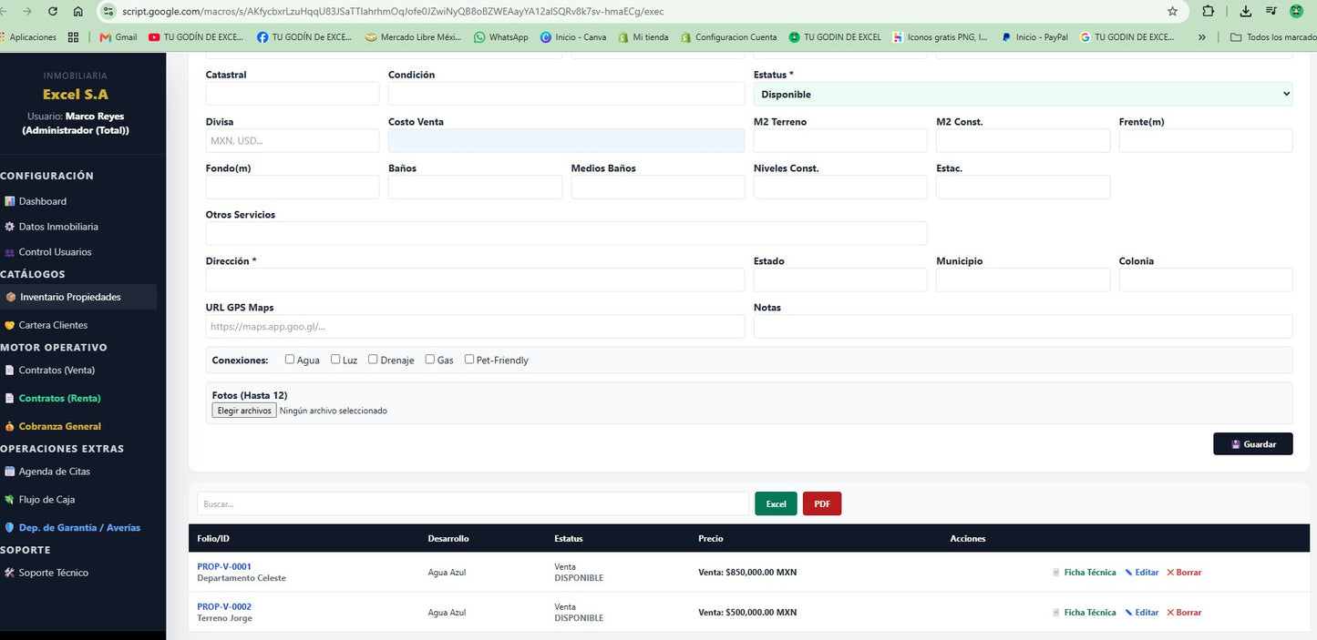Click the Guardar button

pos(1252,444)
